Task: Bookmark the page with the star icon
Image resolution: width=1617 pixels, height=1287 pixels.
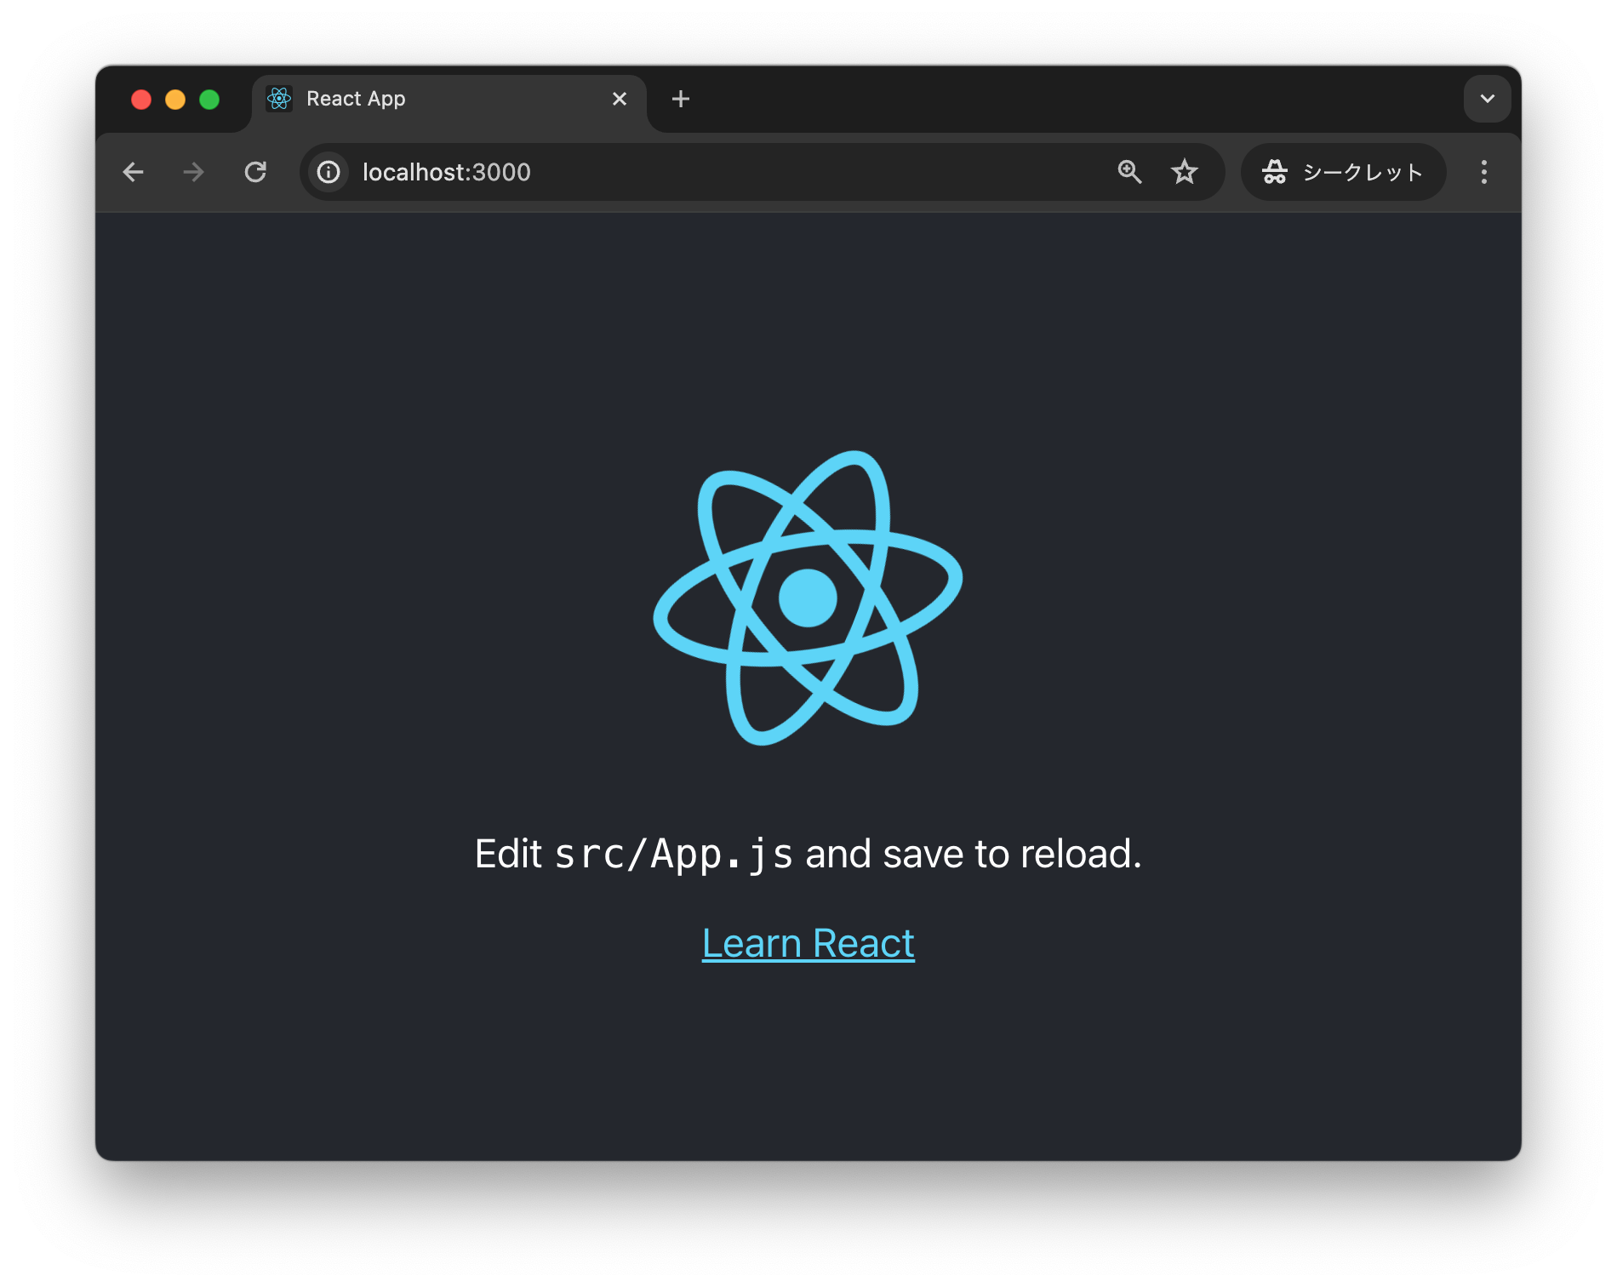Action: (1185, 172)
